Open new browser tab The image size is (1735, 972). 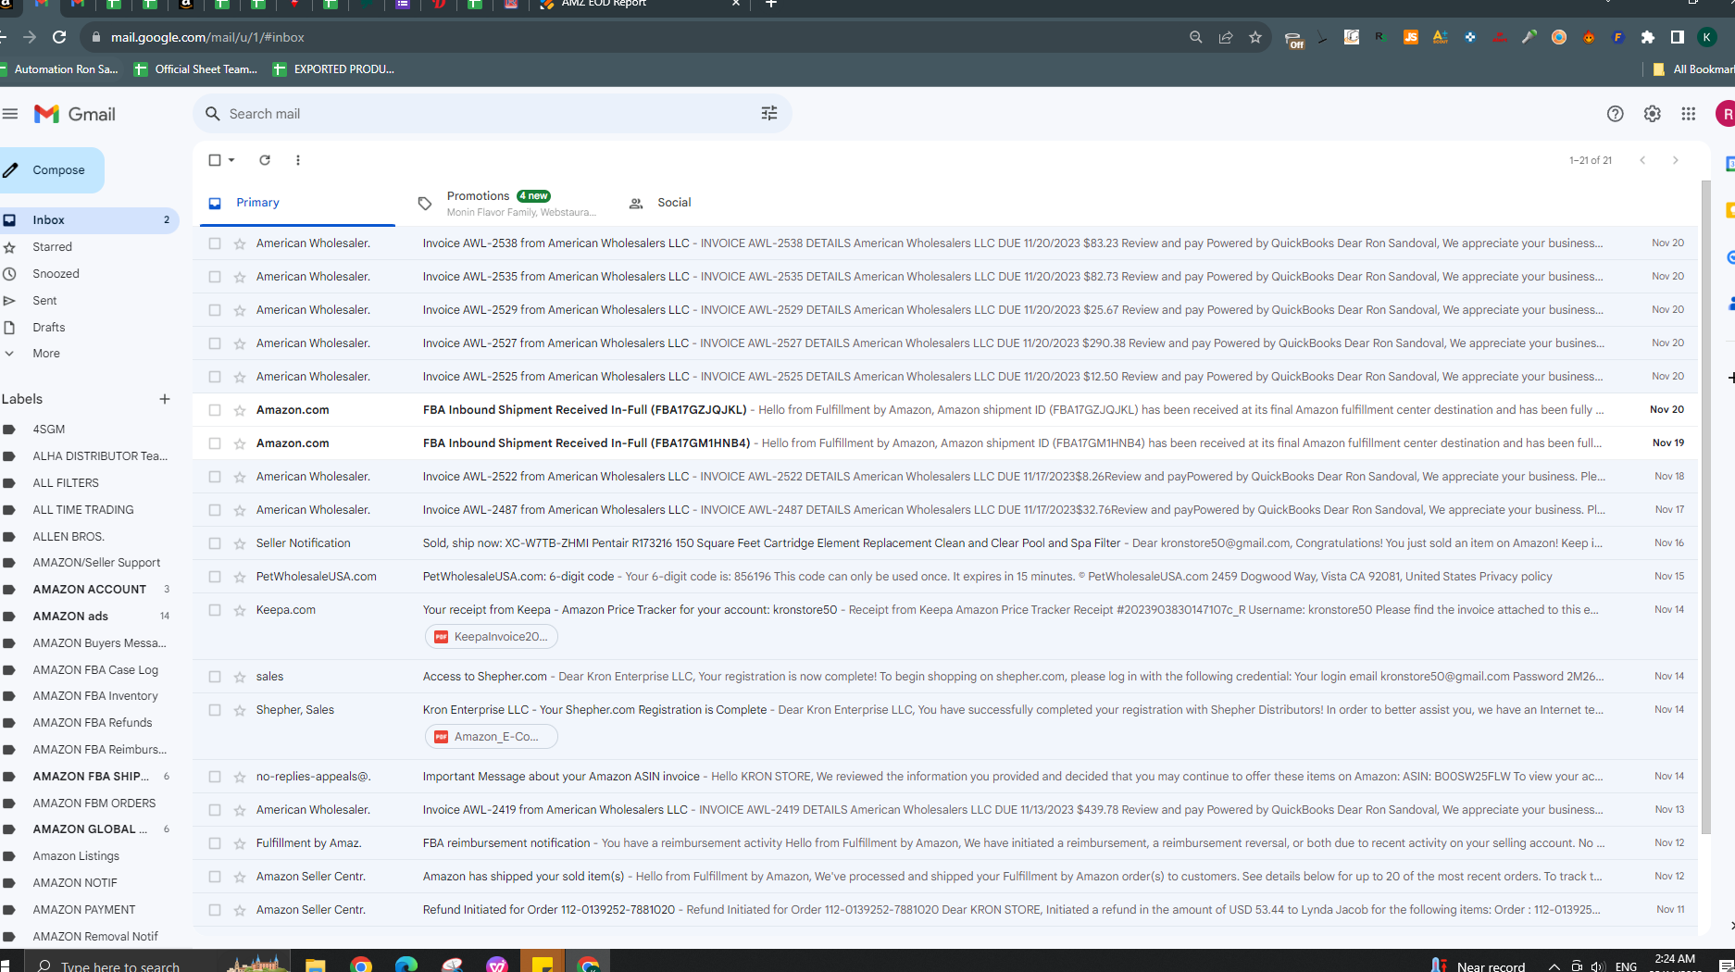771,4
